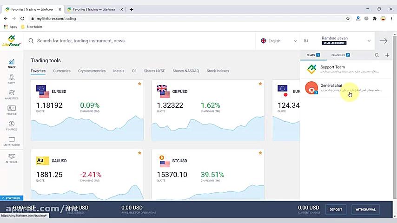This screenshot has height=223, width=397.
Task: Switch to the Cryptocurrencies tab
Action: (92, 71)
